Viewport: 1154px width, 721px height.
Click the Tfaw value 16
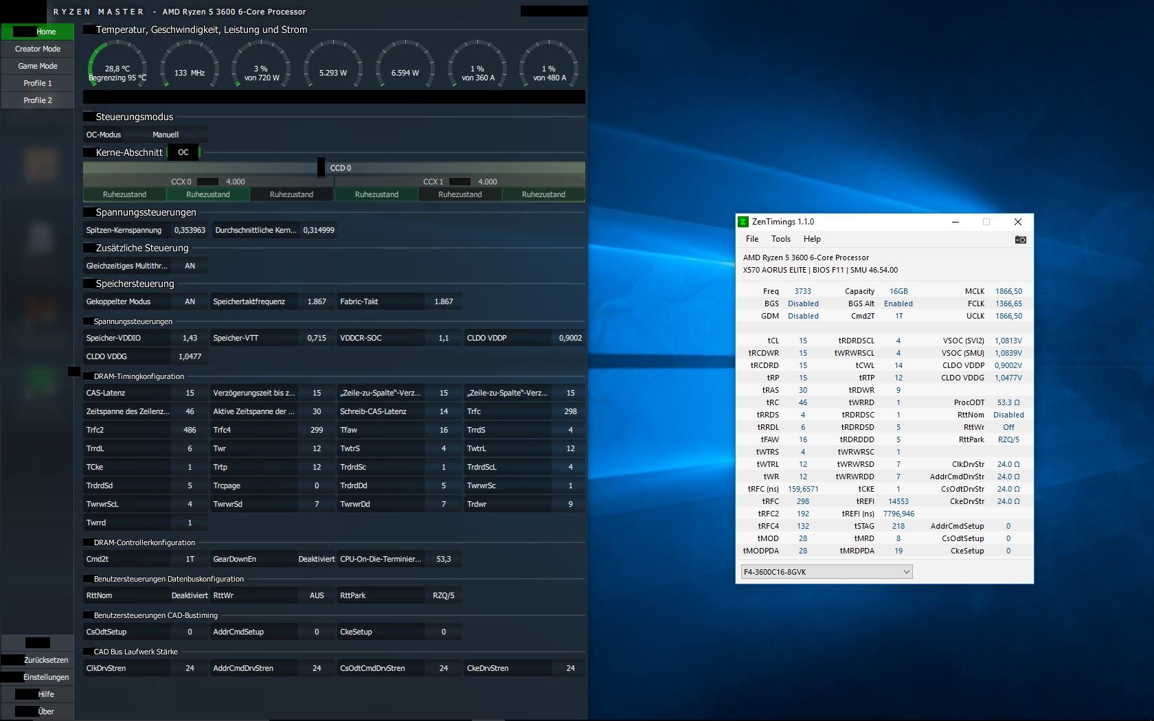coord(444,430)
